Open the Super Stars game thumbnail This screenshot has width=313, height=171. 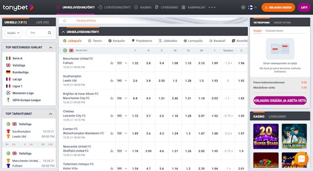tap(266, 136)
